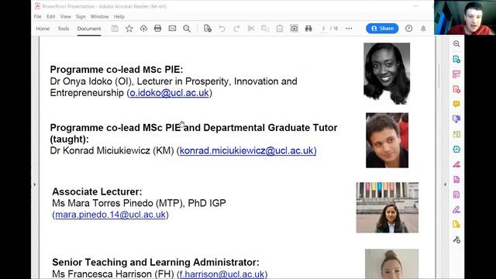Open the f.harrison@ucl.ac.uk link

222,274
